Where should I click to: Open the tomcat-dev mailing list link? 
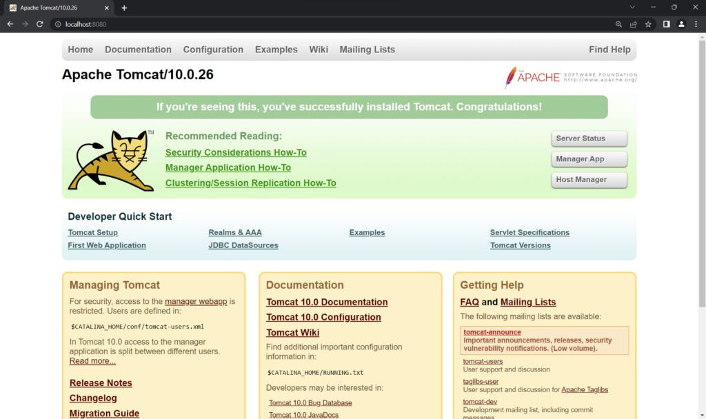480,402
